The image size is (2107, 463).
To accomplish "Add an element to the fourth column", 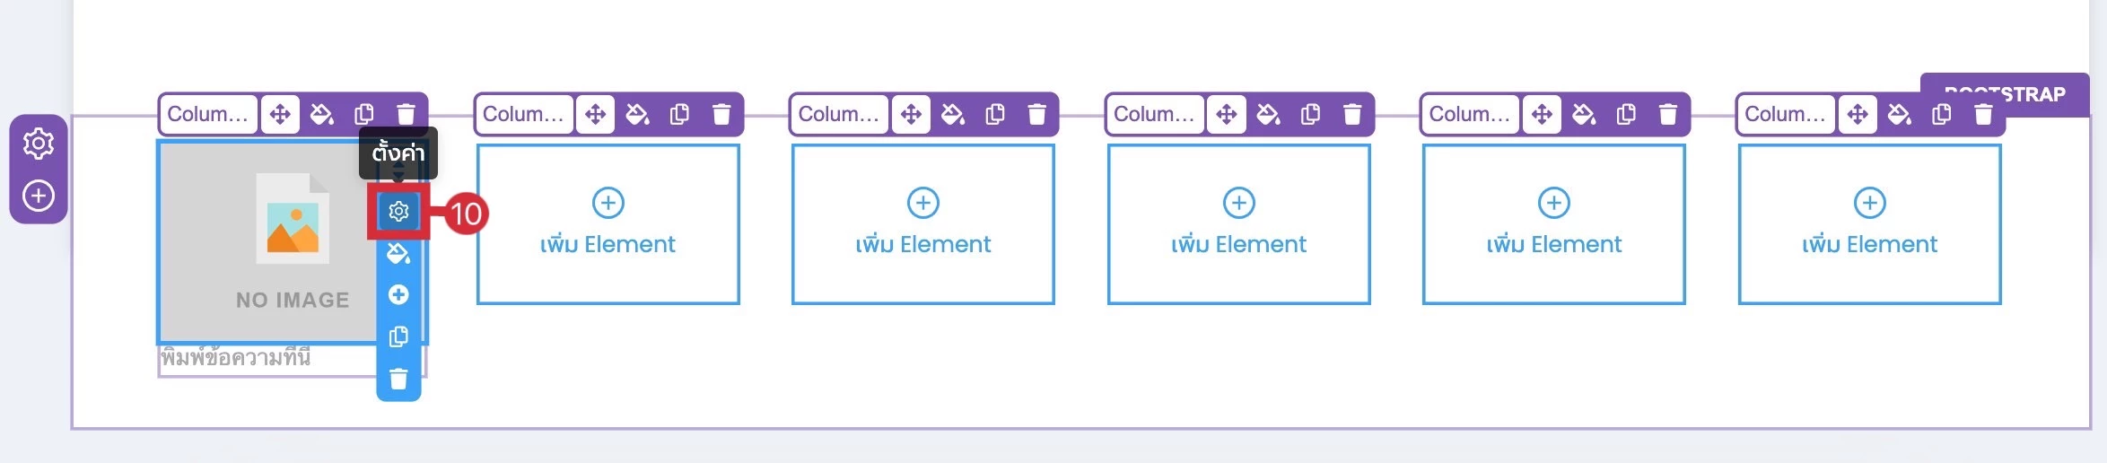I will click(1238, 224).
